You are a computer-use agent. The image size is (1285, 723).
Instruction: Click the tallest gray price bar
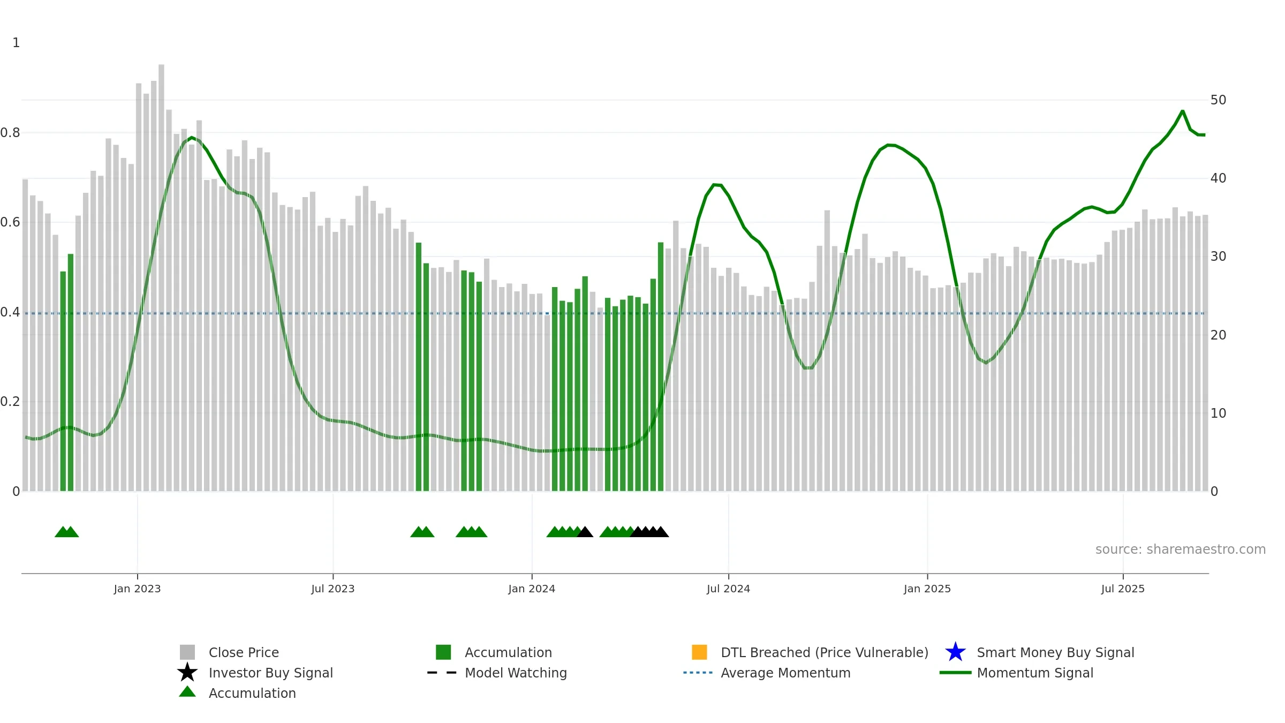161,277
